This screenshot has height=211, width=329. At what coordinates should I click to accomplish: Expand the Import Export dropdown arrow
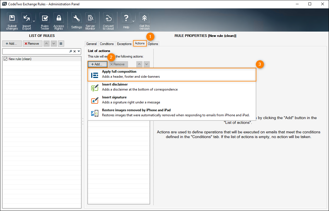click(34, 21)
